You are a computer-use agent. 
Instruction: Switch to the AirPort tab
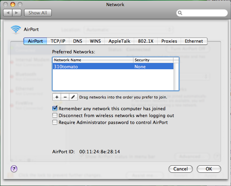coord(35,41)
